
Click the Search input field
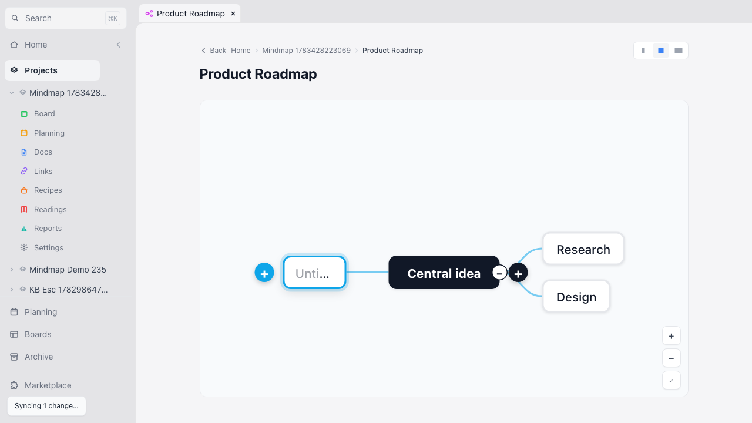pos(66,18)
